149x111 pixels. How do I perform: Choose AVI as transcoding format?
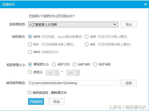(86, 44)
